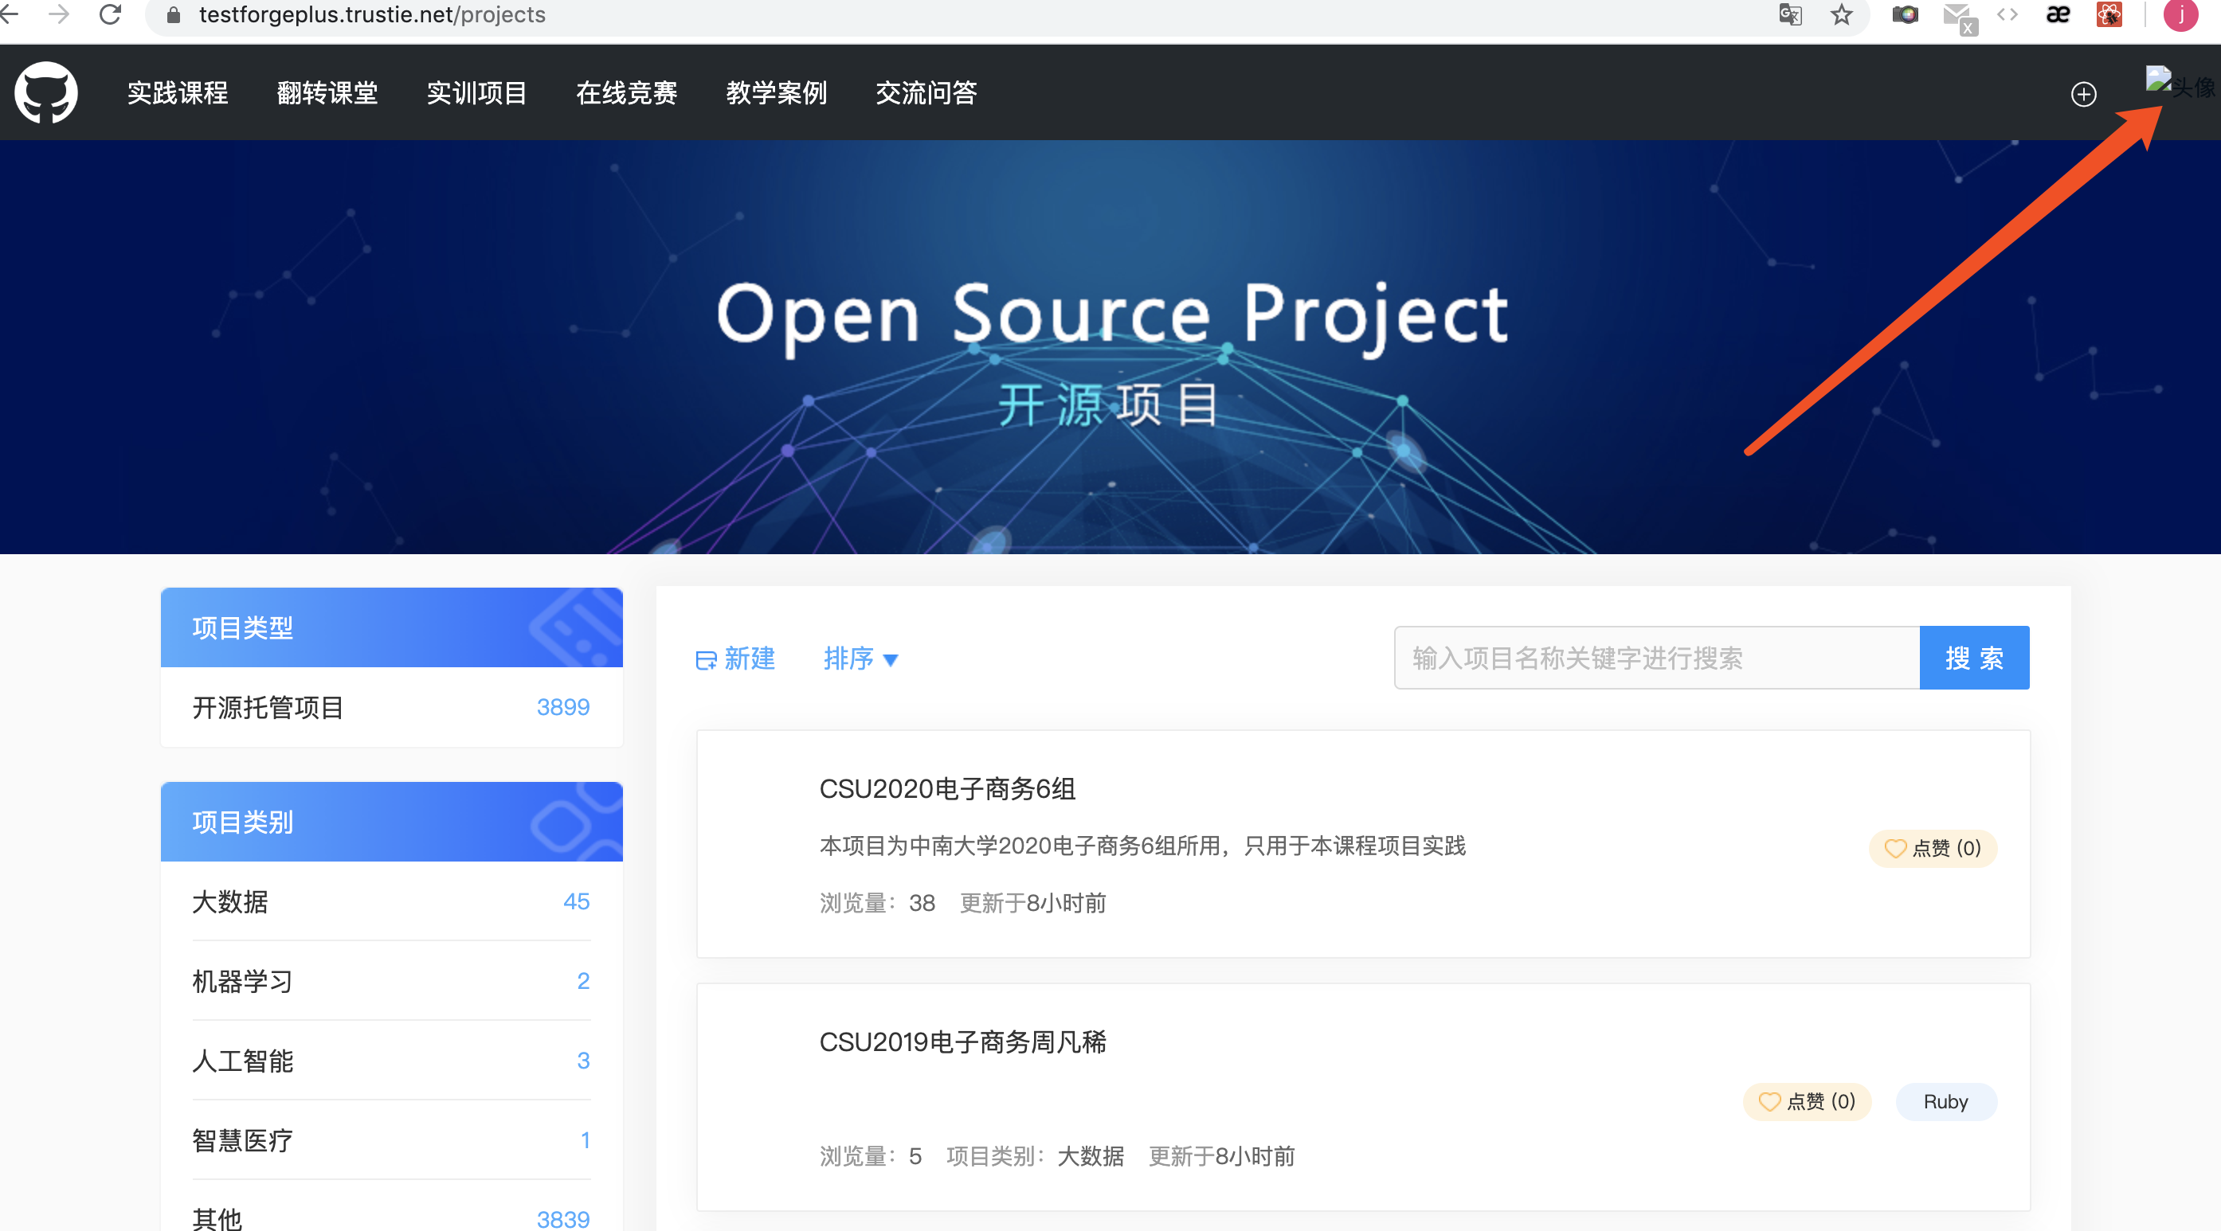2221x1231 pixels.
Task: Click the 项目类别 panel header
Action: (391, 822)
